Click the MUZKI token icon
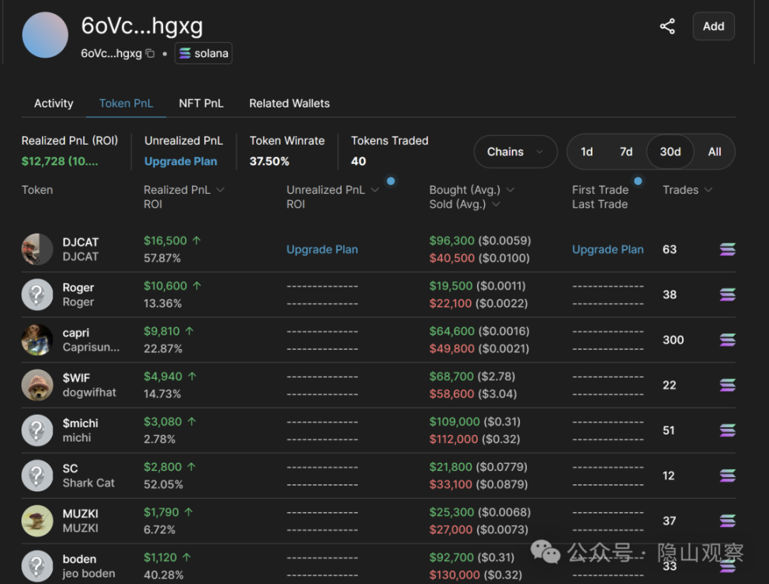 (37, 521)
